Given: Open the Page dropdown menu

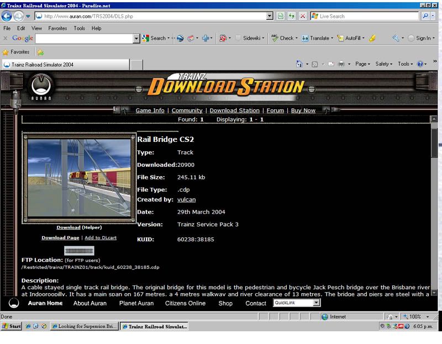Looking at the screenshot, I should (362, 64).
